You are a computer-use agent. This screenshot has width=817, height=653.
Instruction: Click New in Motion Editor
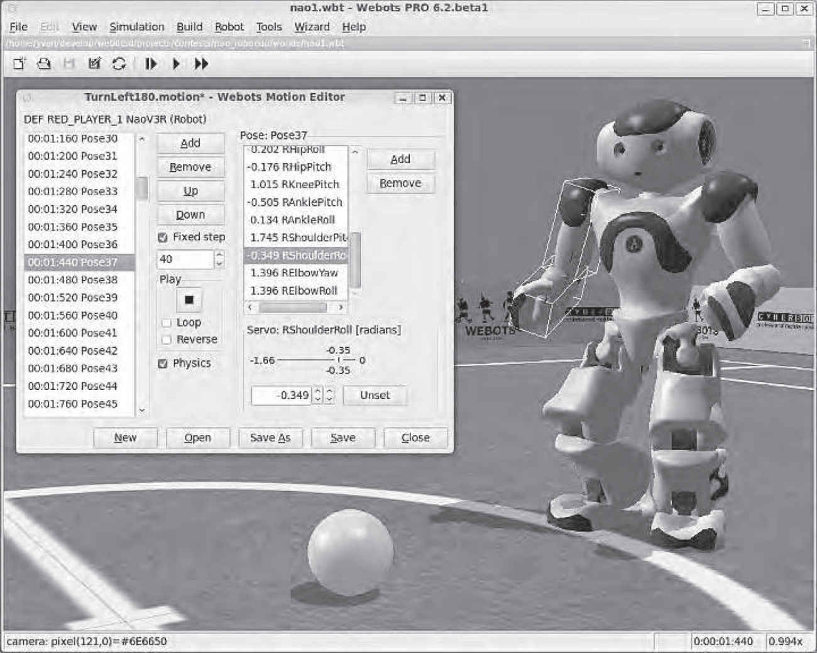pos(125,438)
